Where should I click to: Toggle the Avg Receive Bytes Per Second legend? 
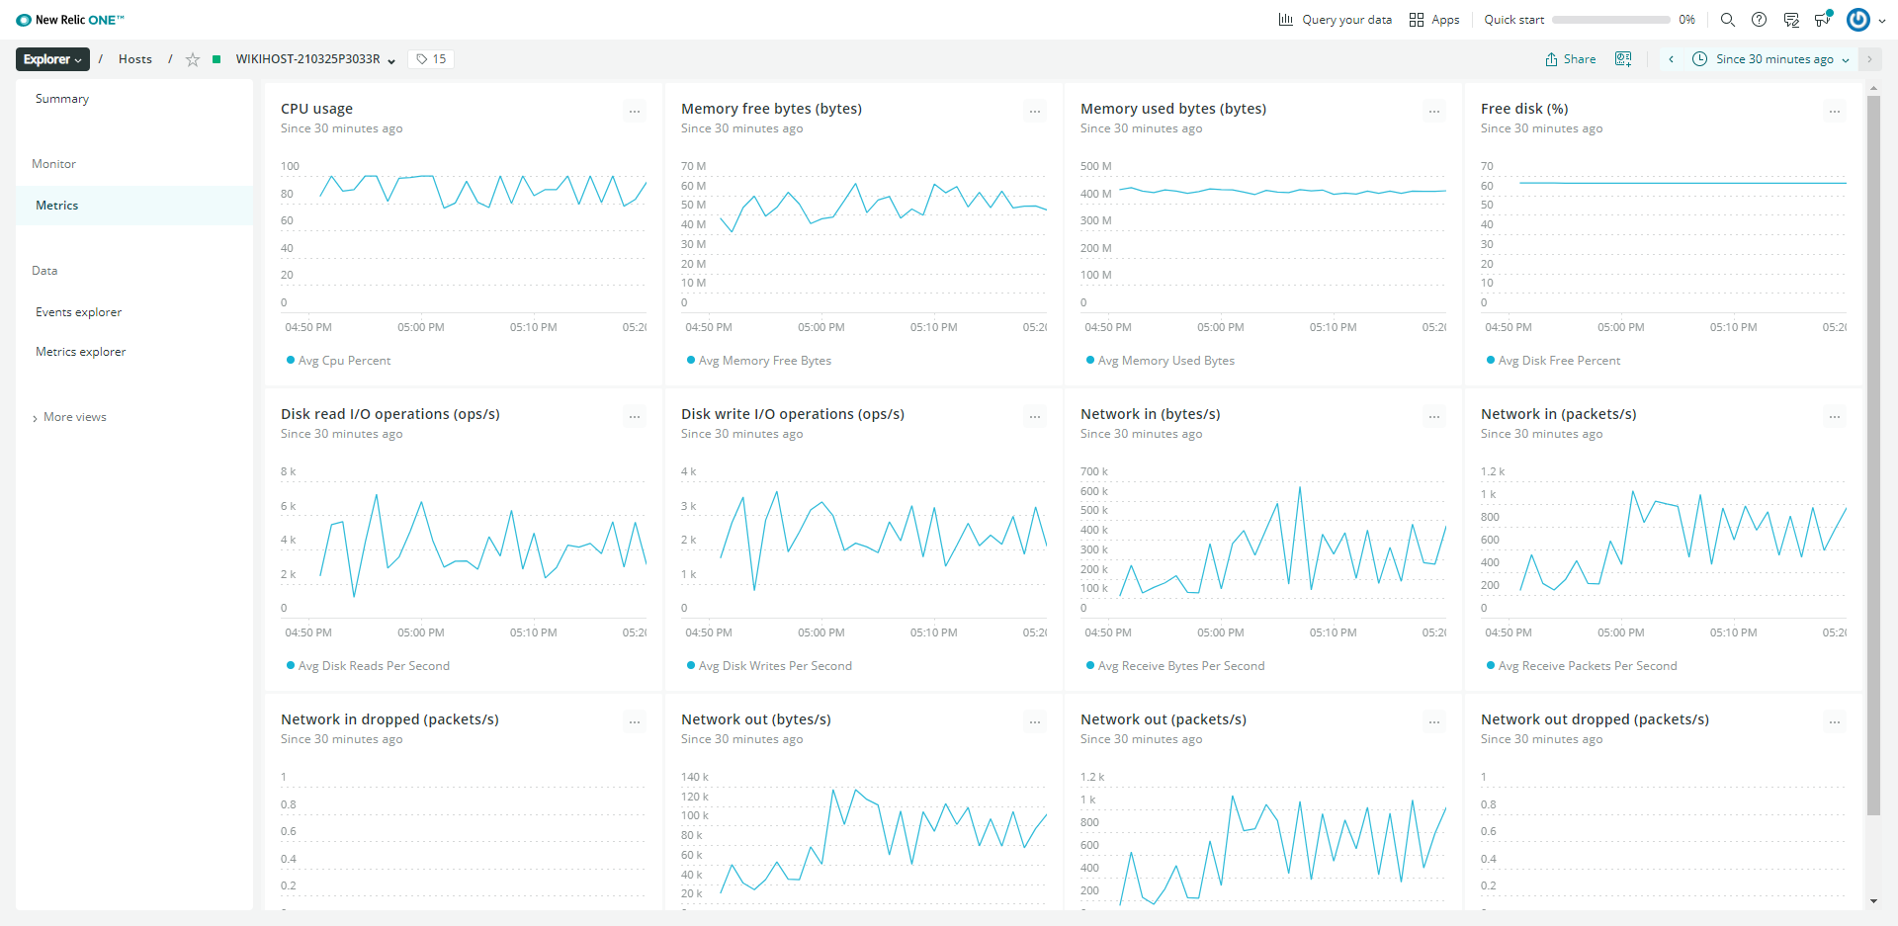click(x=1175, y=666)
